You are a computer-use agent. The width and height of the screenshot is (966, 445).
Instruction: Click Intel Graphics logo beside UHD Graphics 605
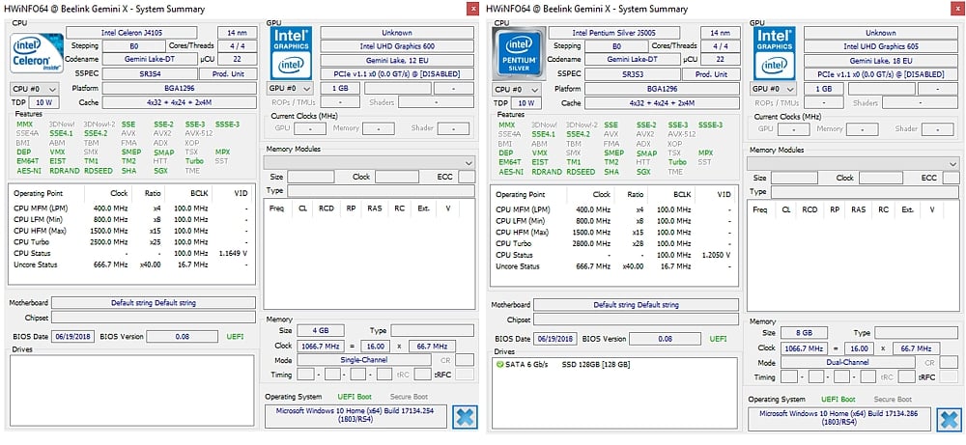[775, 54]
